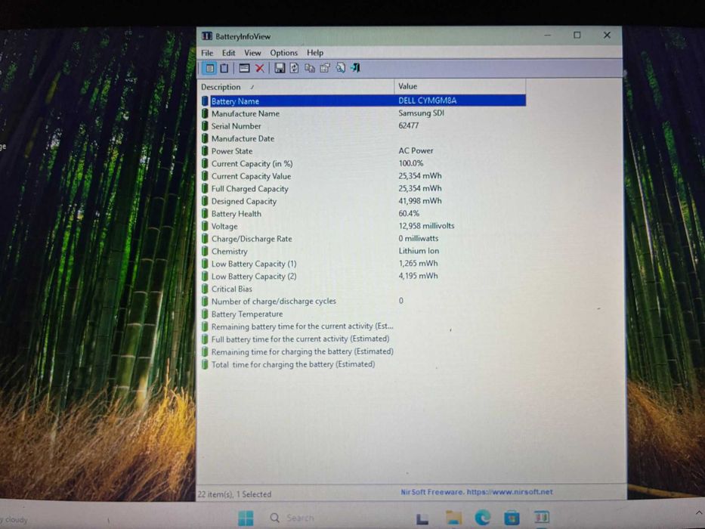Maximize the BatteryInfoView window
The width and height of the screenshot is (705, 529).
pyautogui.click(x=577, y=35)
